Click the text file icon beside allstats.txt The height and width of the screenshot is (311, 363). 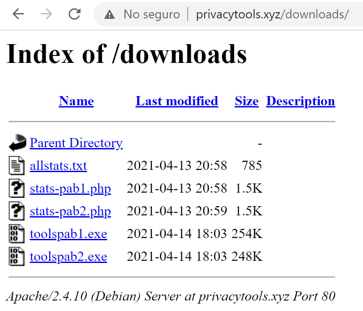click(x=17, y=165)
